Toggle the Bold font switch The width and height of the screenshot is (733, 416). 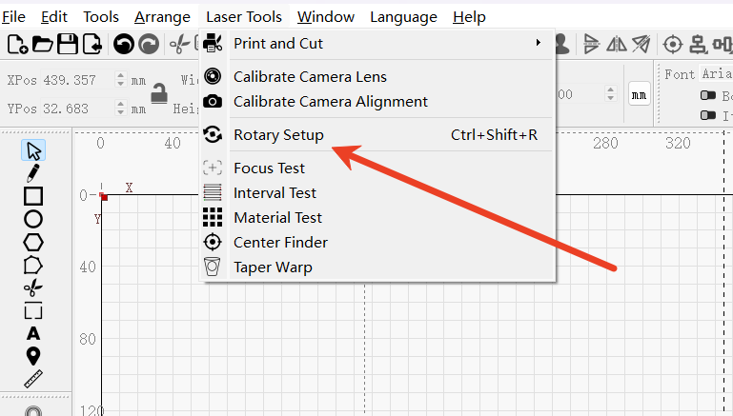coord(708,95)
